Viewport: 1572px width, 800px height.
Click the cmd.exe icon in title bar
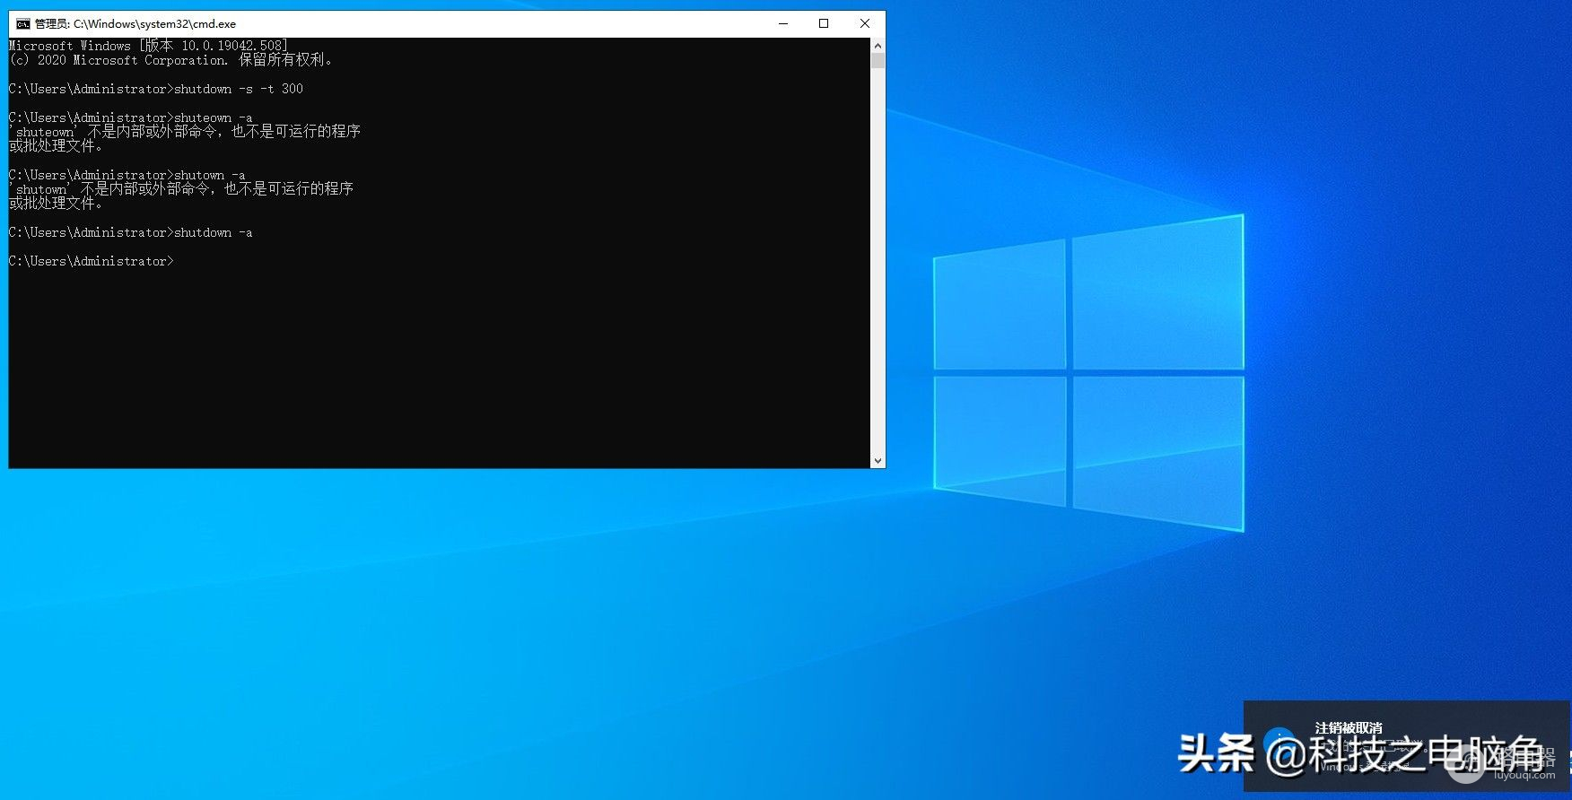point(23,24)
